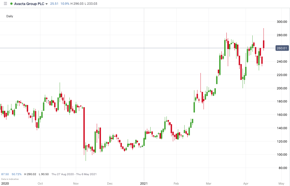This screenshot has width=290, height=186.
Task: Click the session high value H 296.03
Action: (x=76, y=4)
